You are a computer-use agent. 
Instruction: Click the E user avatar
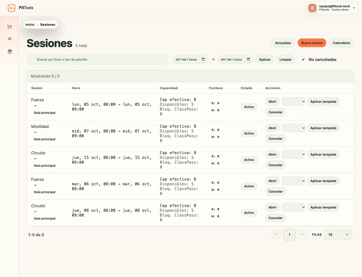tap(312, 8)
